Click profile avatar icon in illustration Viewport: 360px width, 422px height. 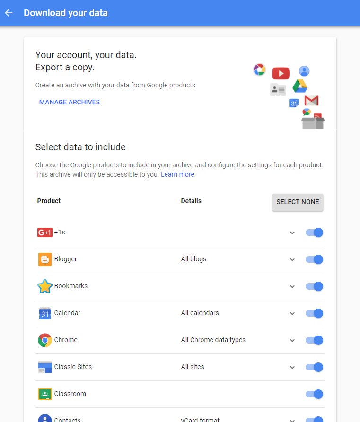tap(304, 71)
